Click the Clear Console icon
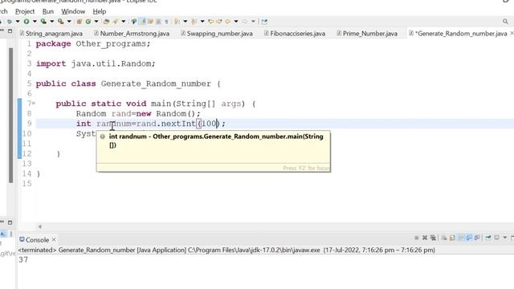The image size is (514, 289). [x=444, y=238]
